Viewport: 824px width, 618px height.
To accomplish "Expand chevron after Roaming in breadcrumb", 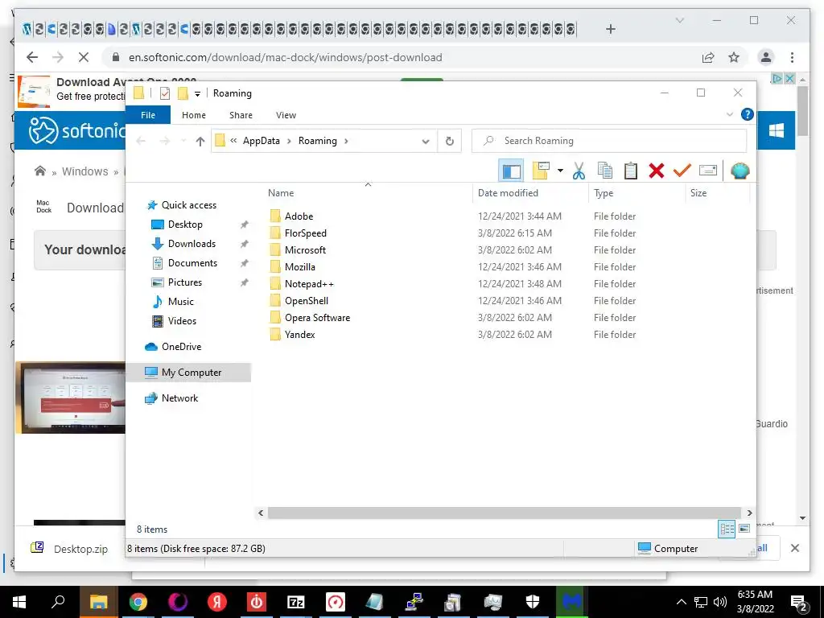I will (x=346, y=141).
